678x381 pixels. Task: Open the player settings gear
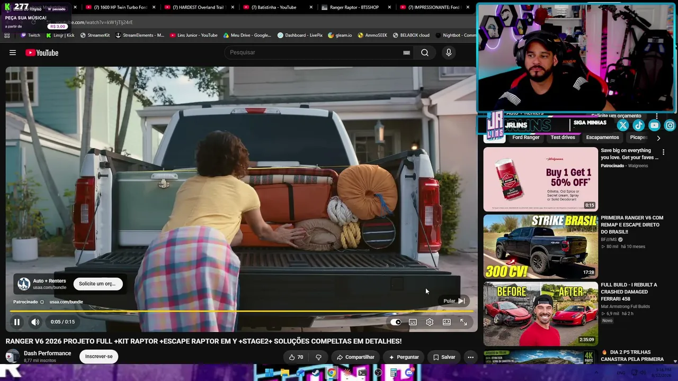430,322
